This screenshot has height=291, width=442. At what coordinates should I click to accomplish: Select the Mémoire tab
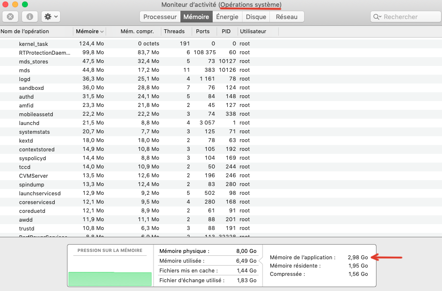[196, 17]
